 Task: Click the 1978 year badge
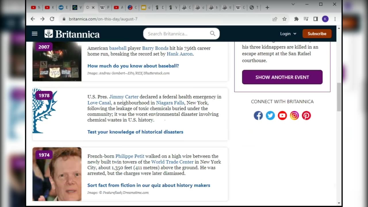tap(44, 95)
